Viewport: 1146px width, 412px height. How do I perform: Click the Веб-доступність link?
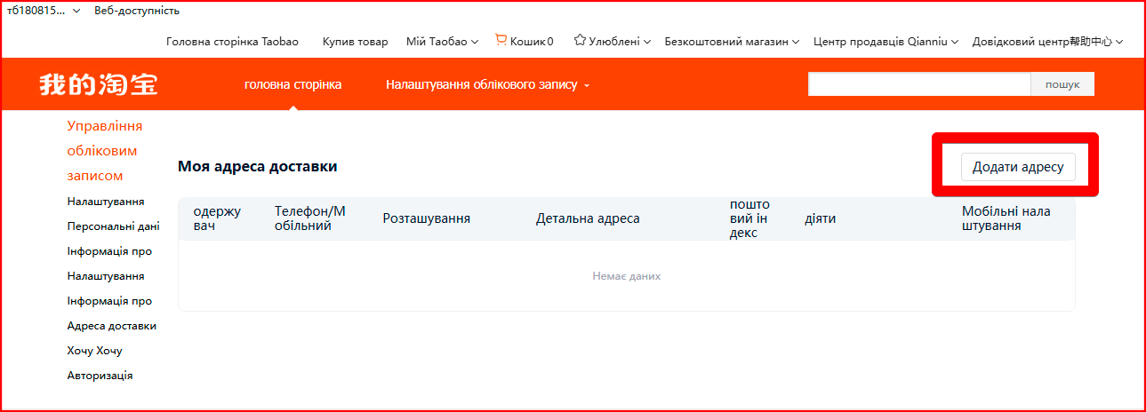[x=137, y=11]
